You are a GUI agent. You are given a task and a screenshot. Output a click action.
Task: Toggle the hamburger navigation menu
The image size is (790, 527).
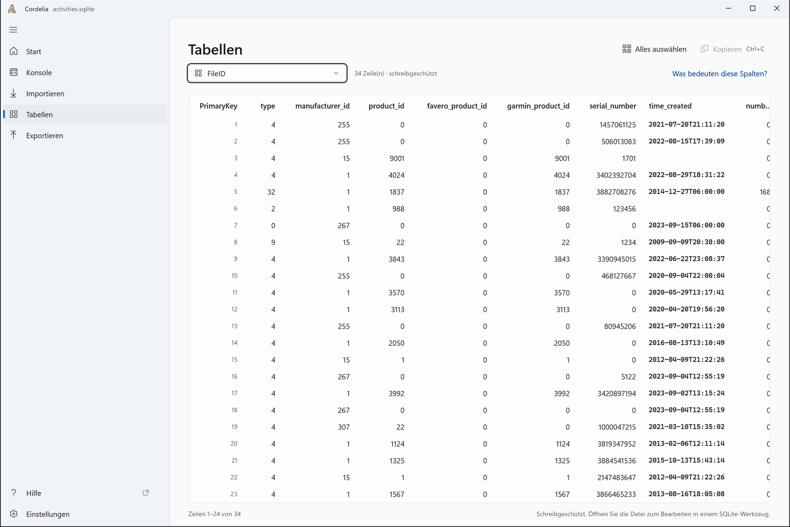point(14,30)
